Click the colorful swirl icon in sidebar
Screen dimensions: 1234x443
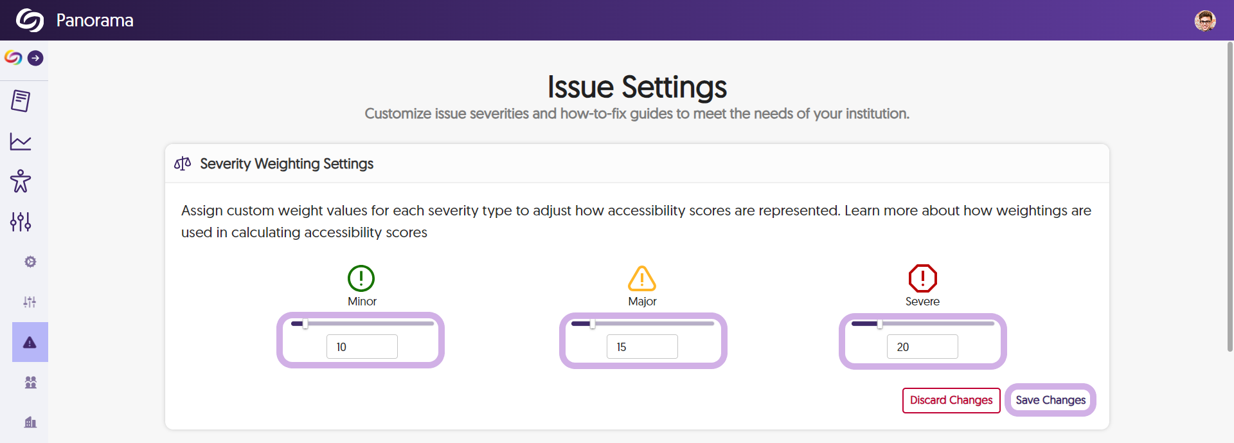(13, 58)
